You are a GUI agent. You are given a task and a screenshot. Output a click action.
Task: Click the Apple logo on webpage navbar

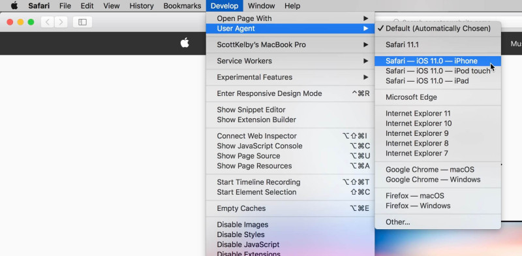coord(185,43)
